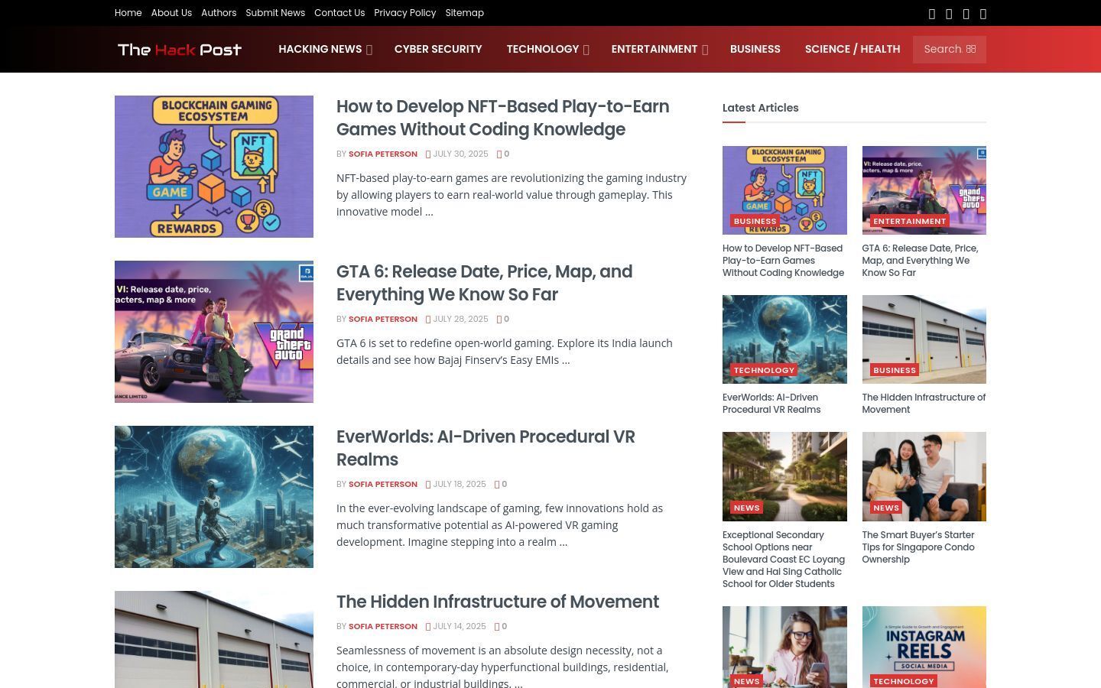Click the comment icon for EverWorlds article
This screenshot has height=688, width=1101.
point(497,485)
